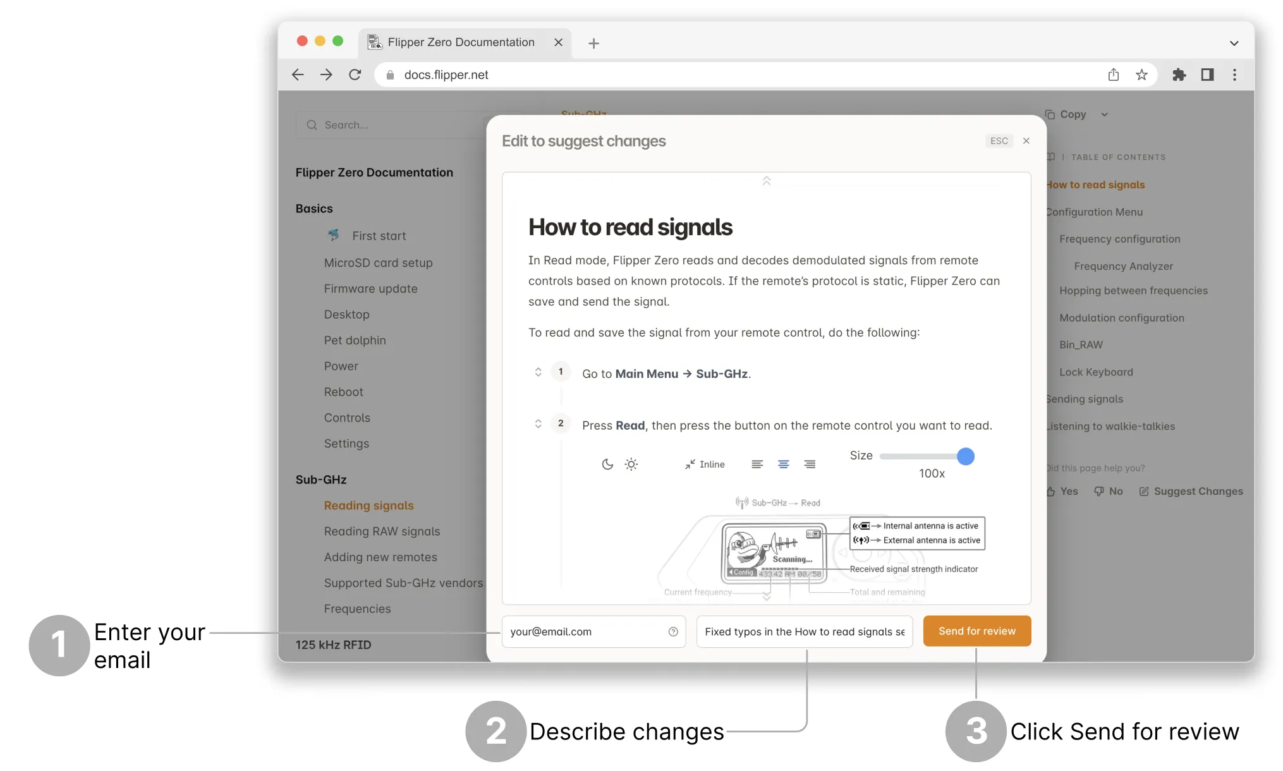The height and width of the screenshot is (771, 1283).
Task: Vote Yes on page helpfulness
Action: click(x=1062, y=492)
